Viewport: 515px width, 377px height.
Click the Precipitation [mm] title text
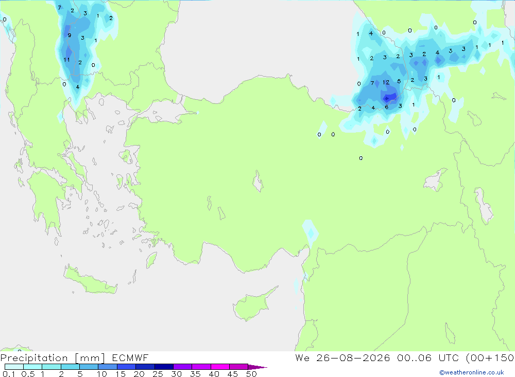pos(53,357)
